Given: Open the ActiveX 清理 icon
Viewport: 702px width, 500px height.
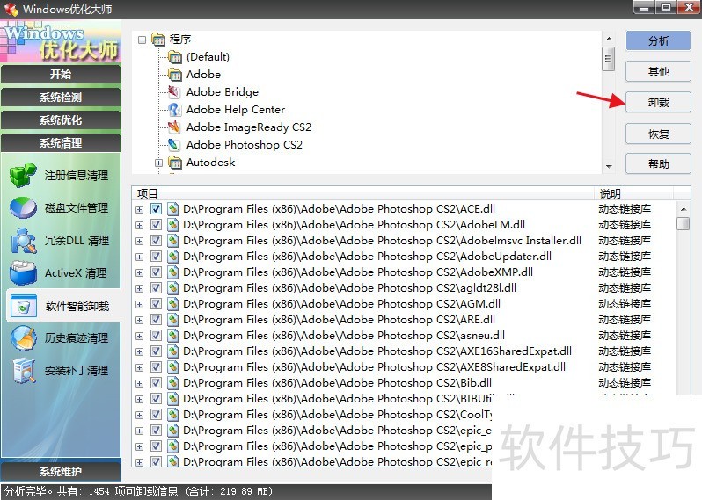Looking at the screenshot, I should (x=22, y=272).
